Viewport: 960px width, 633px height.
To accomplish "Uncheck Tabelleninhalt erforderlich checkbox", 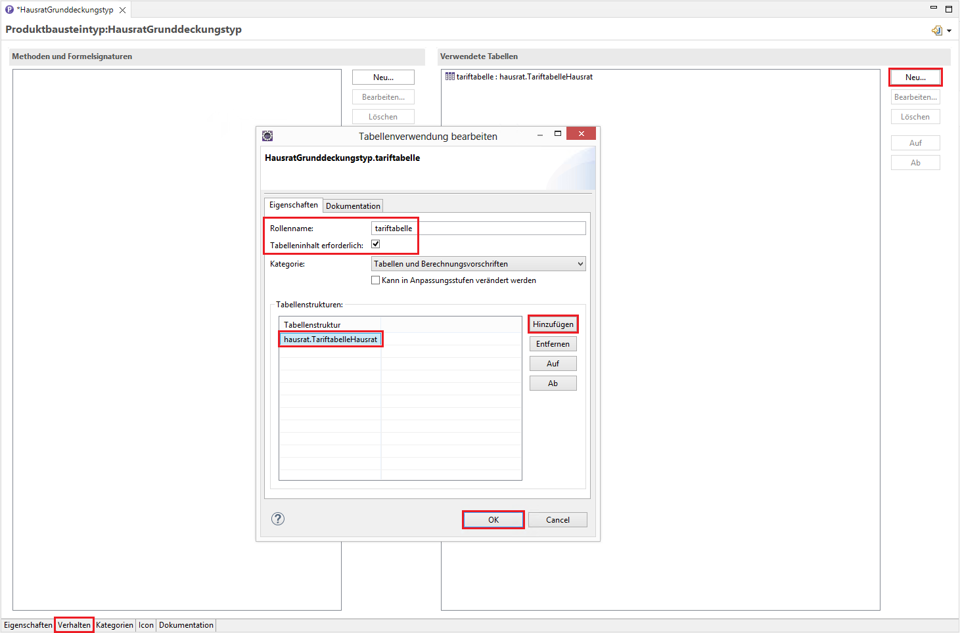I will point(376,244).
